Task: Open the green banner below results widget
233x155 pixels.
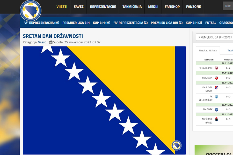Action: point(214,150)
